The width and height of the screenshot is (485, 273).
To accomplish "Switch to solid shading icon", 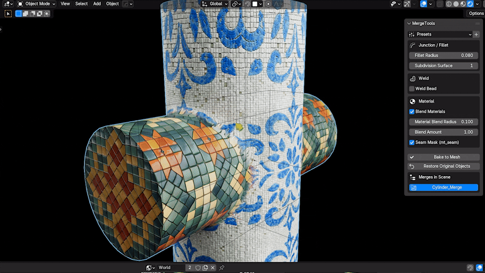I will [456, 4].
